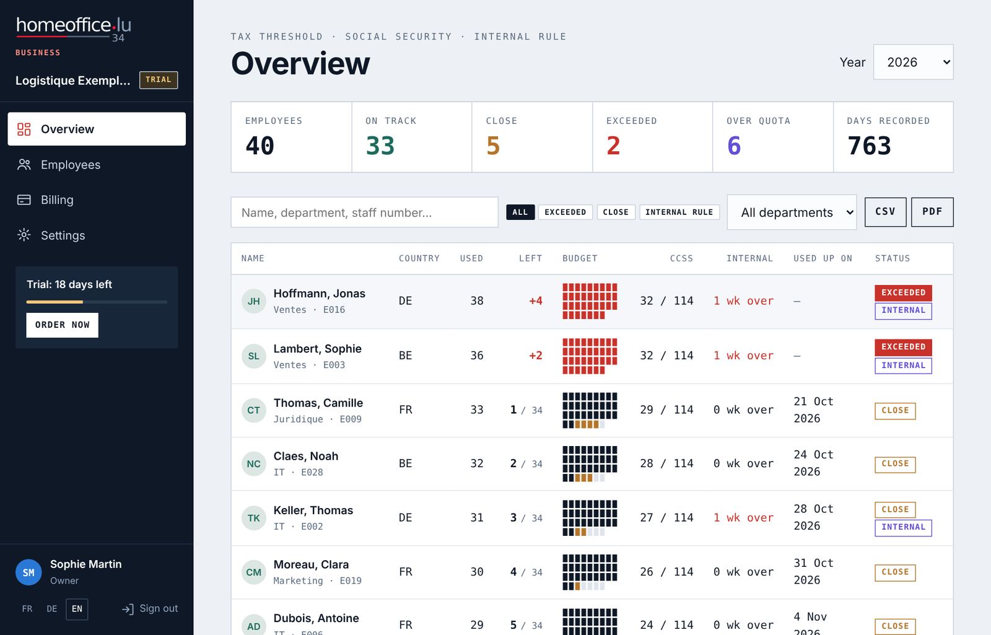Filter by CLOSE status chip
The width and height of the screenshot is (991, 635).
(616, 212)
